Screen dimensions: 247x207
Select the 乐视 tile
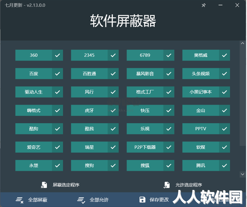(150, 129)
